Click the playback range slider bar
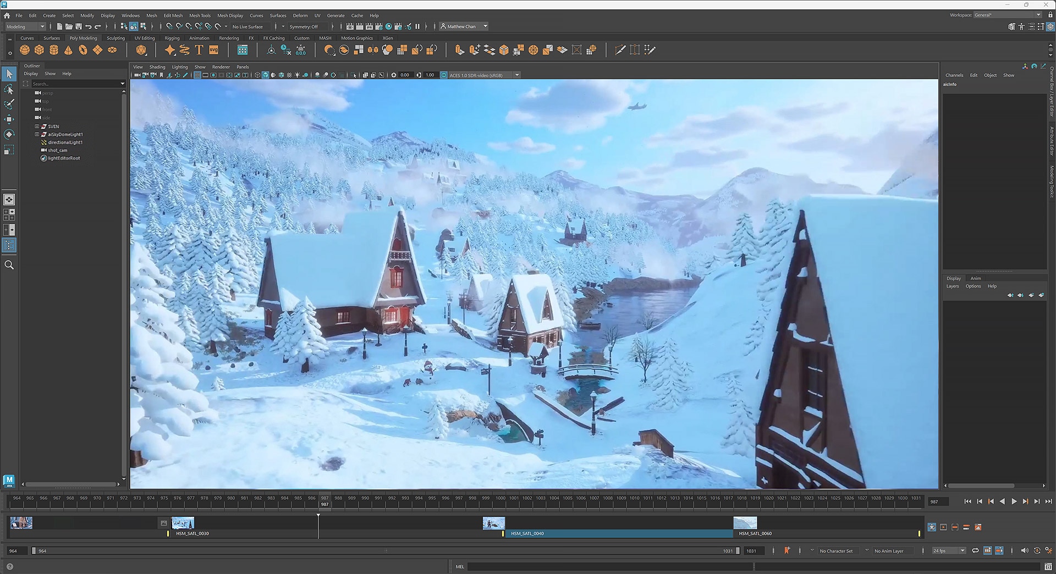Screen dimensions: 1056x574 pos(385,550)
